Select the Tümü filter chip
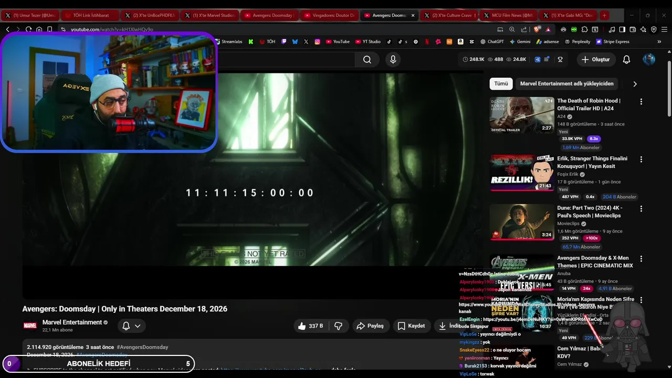This screenshot has width=672, height=378. (x=501, y=83)
